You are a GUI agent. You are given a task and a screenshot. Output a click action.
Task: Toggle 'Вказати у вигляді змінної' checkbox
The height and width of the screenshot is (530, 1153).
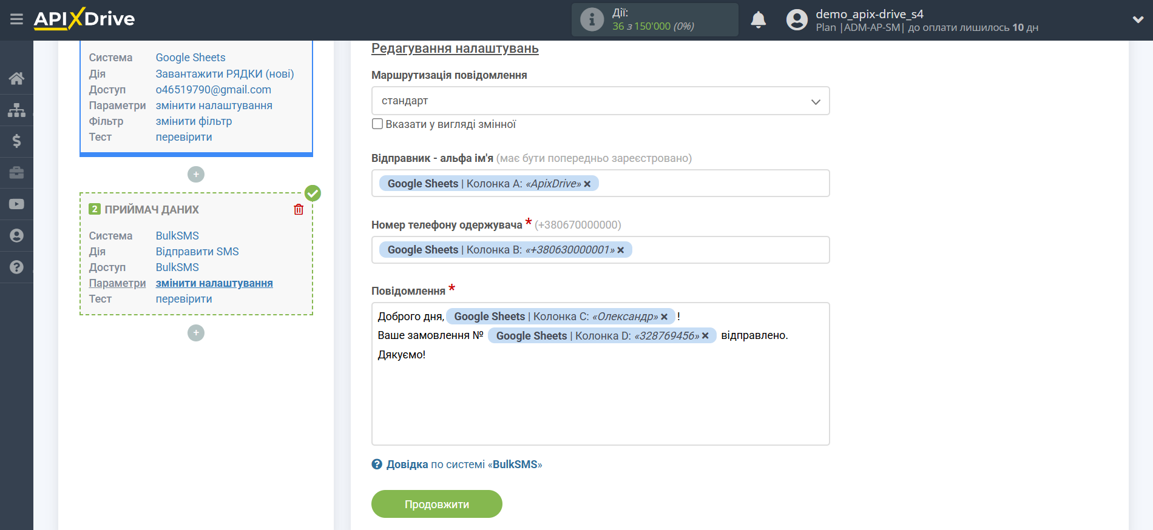coord(377,124)
